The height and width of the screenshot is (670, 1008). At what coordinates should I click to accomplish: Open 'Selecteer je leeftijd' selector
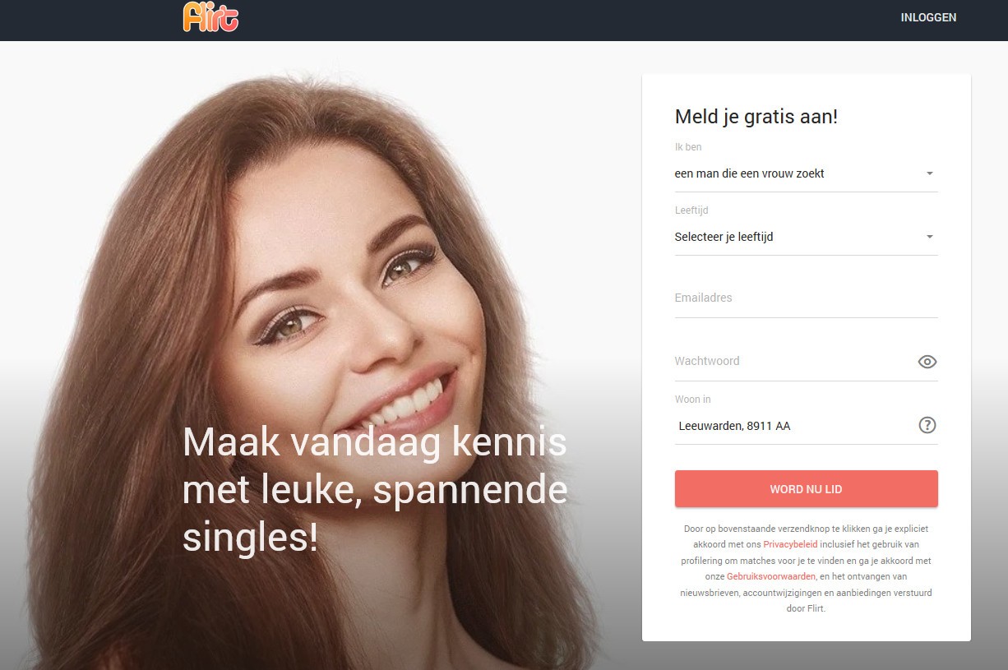coord(806,237)
